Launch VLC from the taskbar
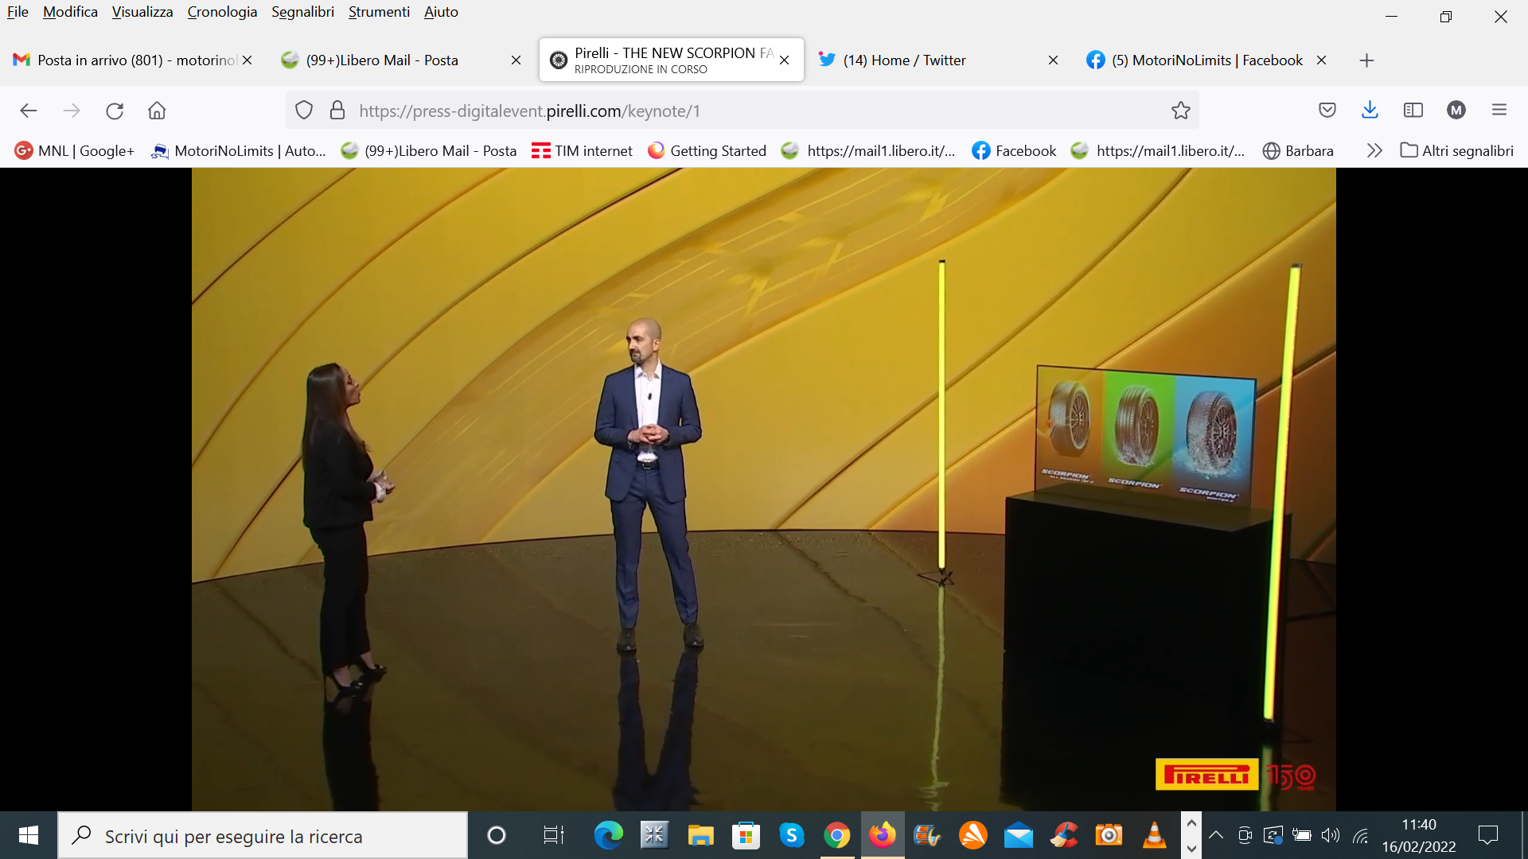Viewport: 1528px width, 859px height. pyautogui.click(x=1154, y=835)
